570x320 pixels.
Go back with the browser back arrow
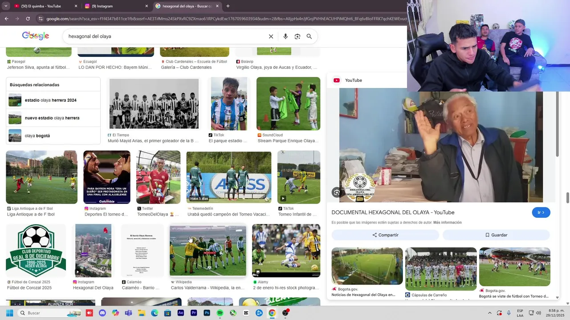[6, 19]
